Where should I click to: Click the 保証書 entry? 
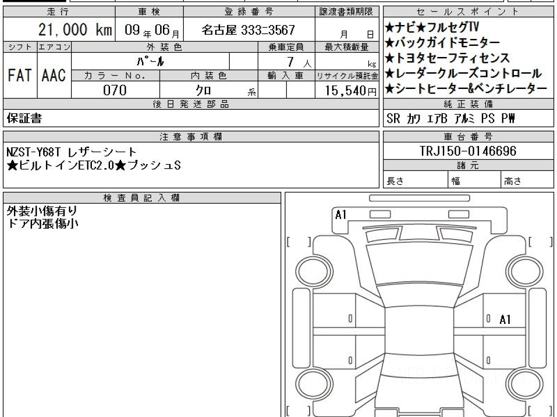pyautogui.click(x=24, y=119)
